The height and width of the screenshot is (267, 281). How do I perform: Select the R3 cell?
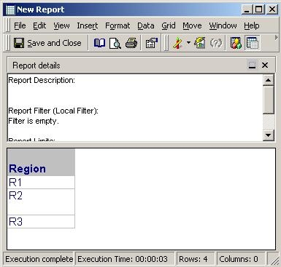click(41, 221)
